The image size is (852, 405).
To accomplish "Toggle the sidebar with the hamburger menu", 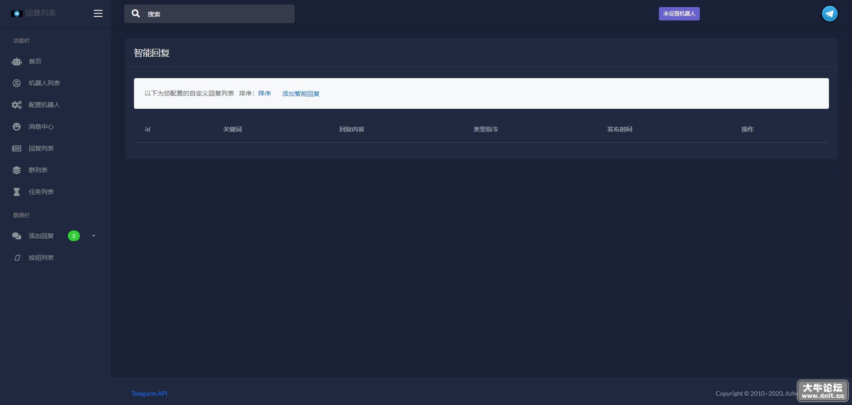I will click(98, 13).
